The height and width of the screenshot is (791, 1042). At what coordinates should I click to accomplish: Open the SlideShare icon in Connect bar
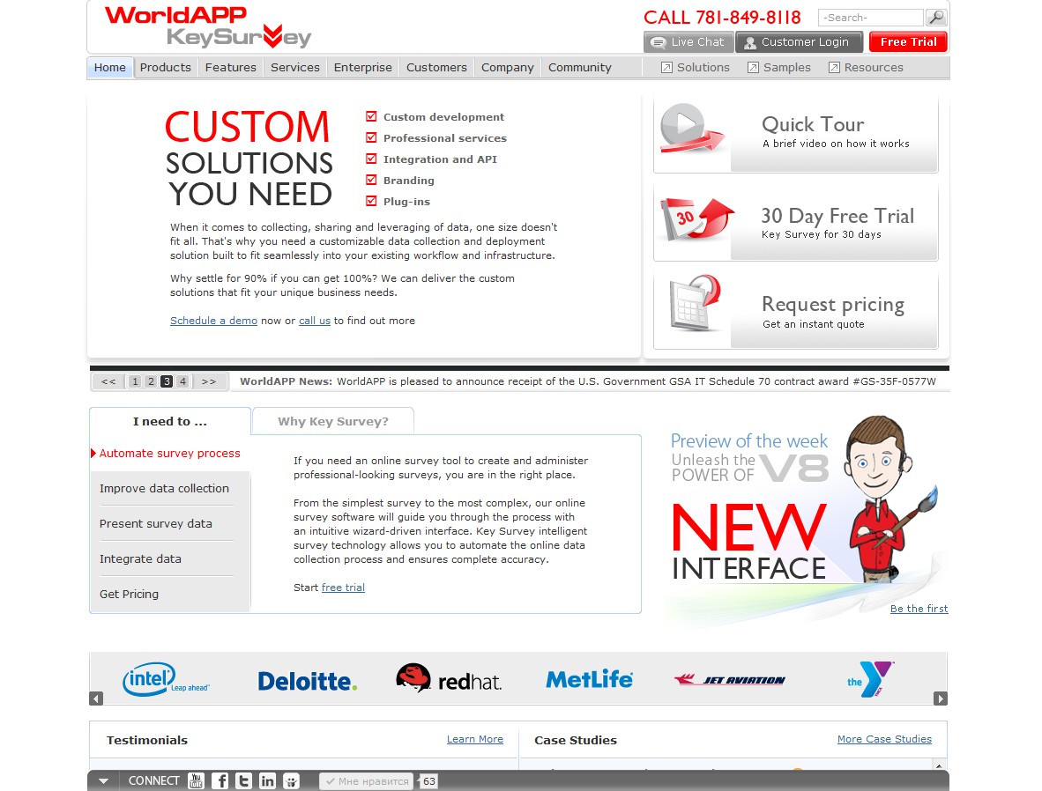(x=292, y=781)
